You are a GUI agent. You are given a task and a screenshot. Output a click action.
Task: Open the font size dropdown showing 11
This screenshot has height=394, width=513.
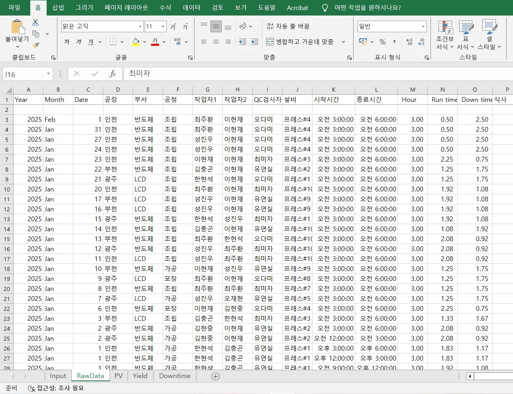pos(163,27)
